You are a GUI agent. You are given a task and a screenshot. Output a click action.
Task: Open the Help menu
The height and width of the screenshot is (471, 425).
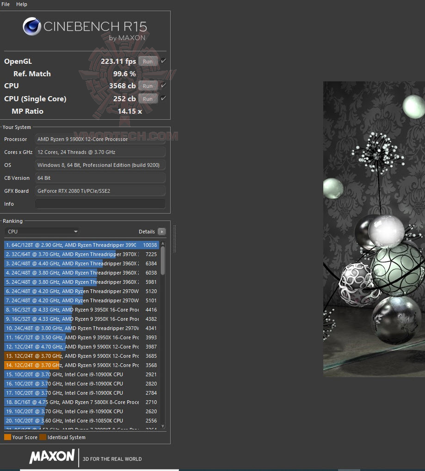[x=22, y=4]
